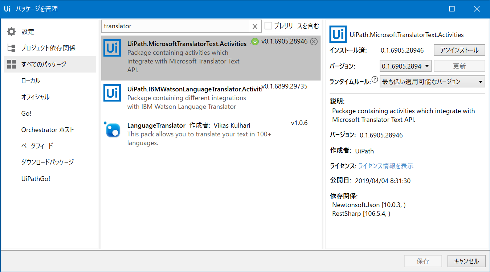This screenshot has height=272, width=490.
Task: Select すべてのパッケージ in the sidebar
Action: (x=50, y=64)
